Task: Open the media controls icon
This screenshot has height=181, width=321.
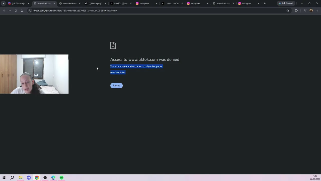Action: click(x=305, y=11)
